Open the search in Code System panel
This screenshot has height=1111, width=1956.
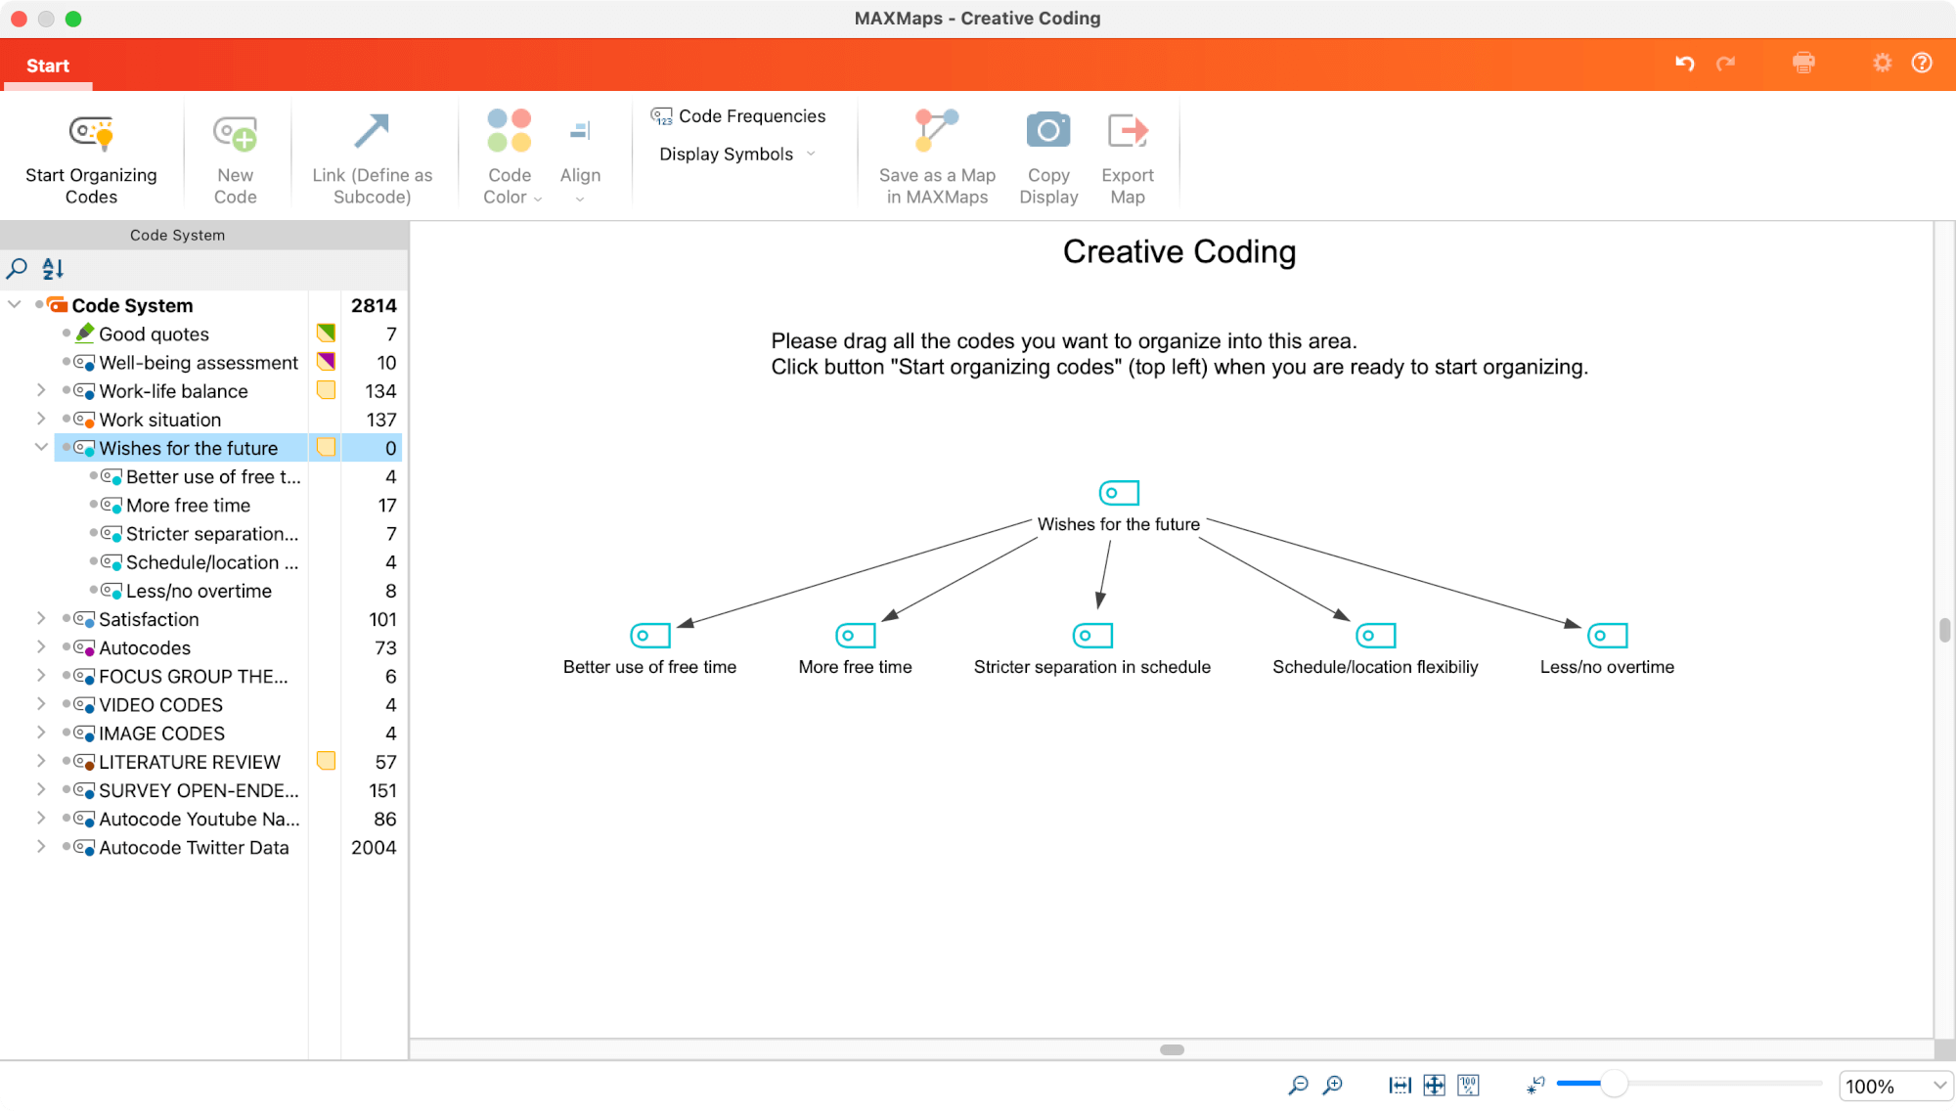(x=16, y=268)
